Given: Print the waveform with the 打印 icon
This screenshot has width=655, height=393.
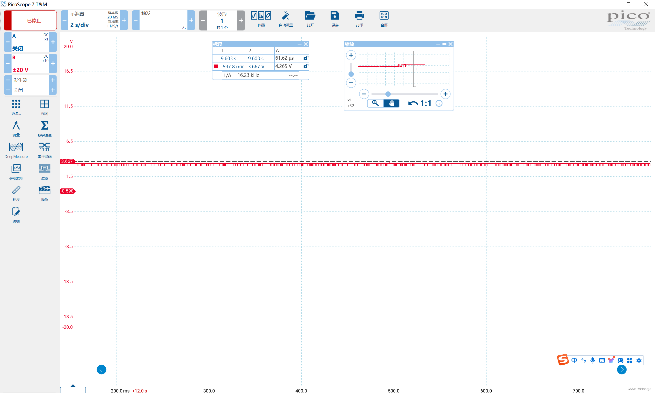Looking at the screenshot, I should (x=360, y=19).
